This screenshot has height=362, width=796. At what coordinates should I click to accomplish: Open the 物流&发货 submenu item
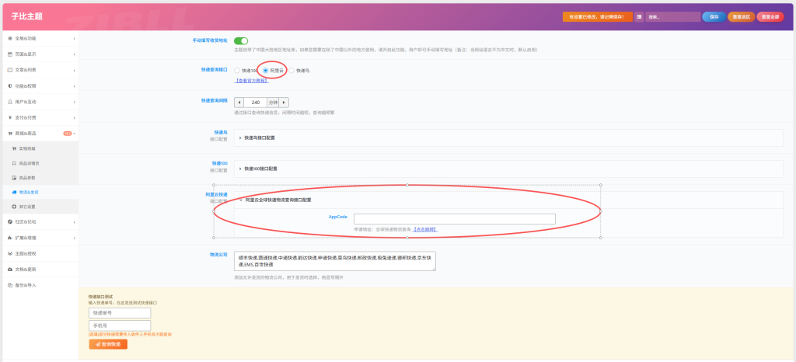pyautogui.click(x=40, y=193)
